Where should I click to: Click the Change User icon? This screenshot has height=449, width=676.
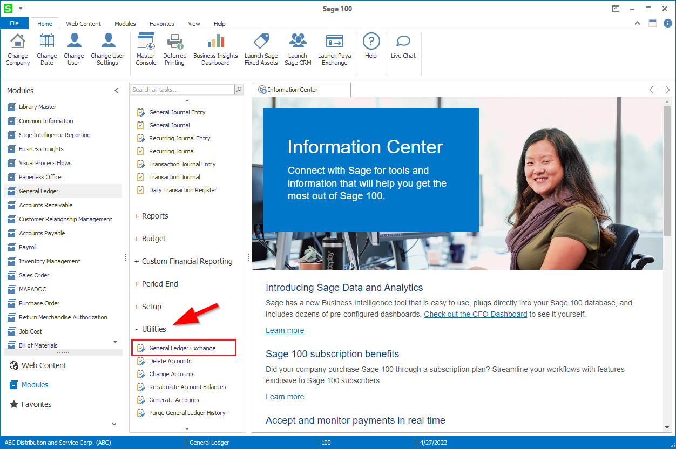[74, 49]
